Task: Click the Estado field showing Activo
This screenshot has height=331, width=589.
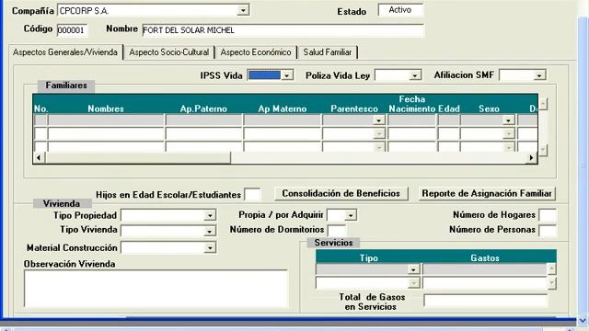Action: (x=400, y=10)
